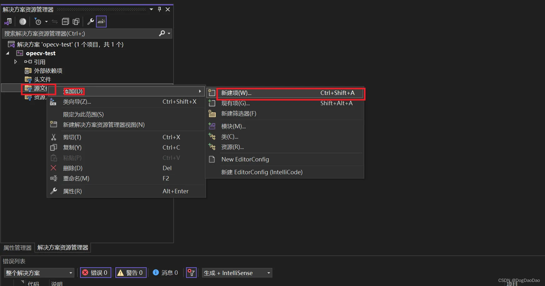Open properties via the wrench toolbar icon
The height and width of the screenshot is (286, 545).
[x=90, y=22]
